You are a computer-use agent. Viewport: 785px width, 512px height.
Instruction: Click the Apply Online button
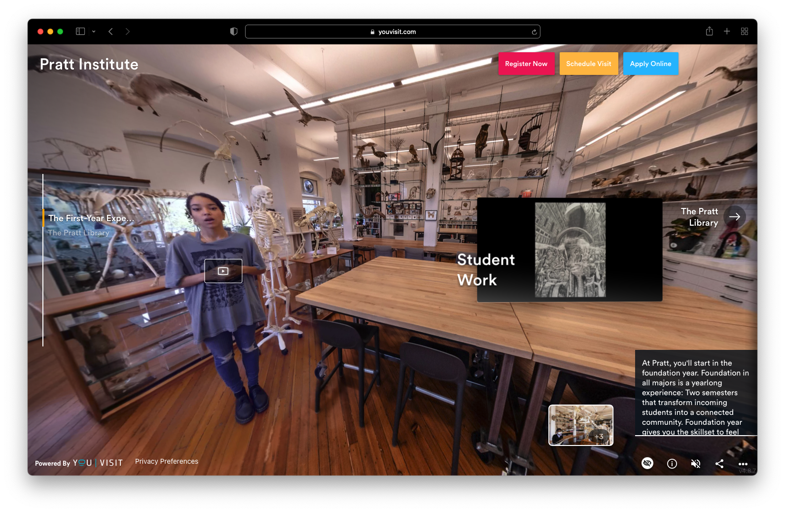651,64
